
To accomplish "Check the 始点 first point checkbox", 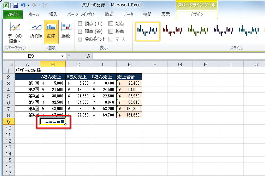I will click(111, 24).
